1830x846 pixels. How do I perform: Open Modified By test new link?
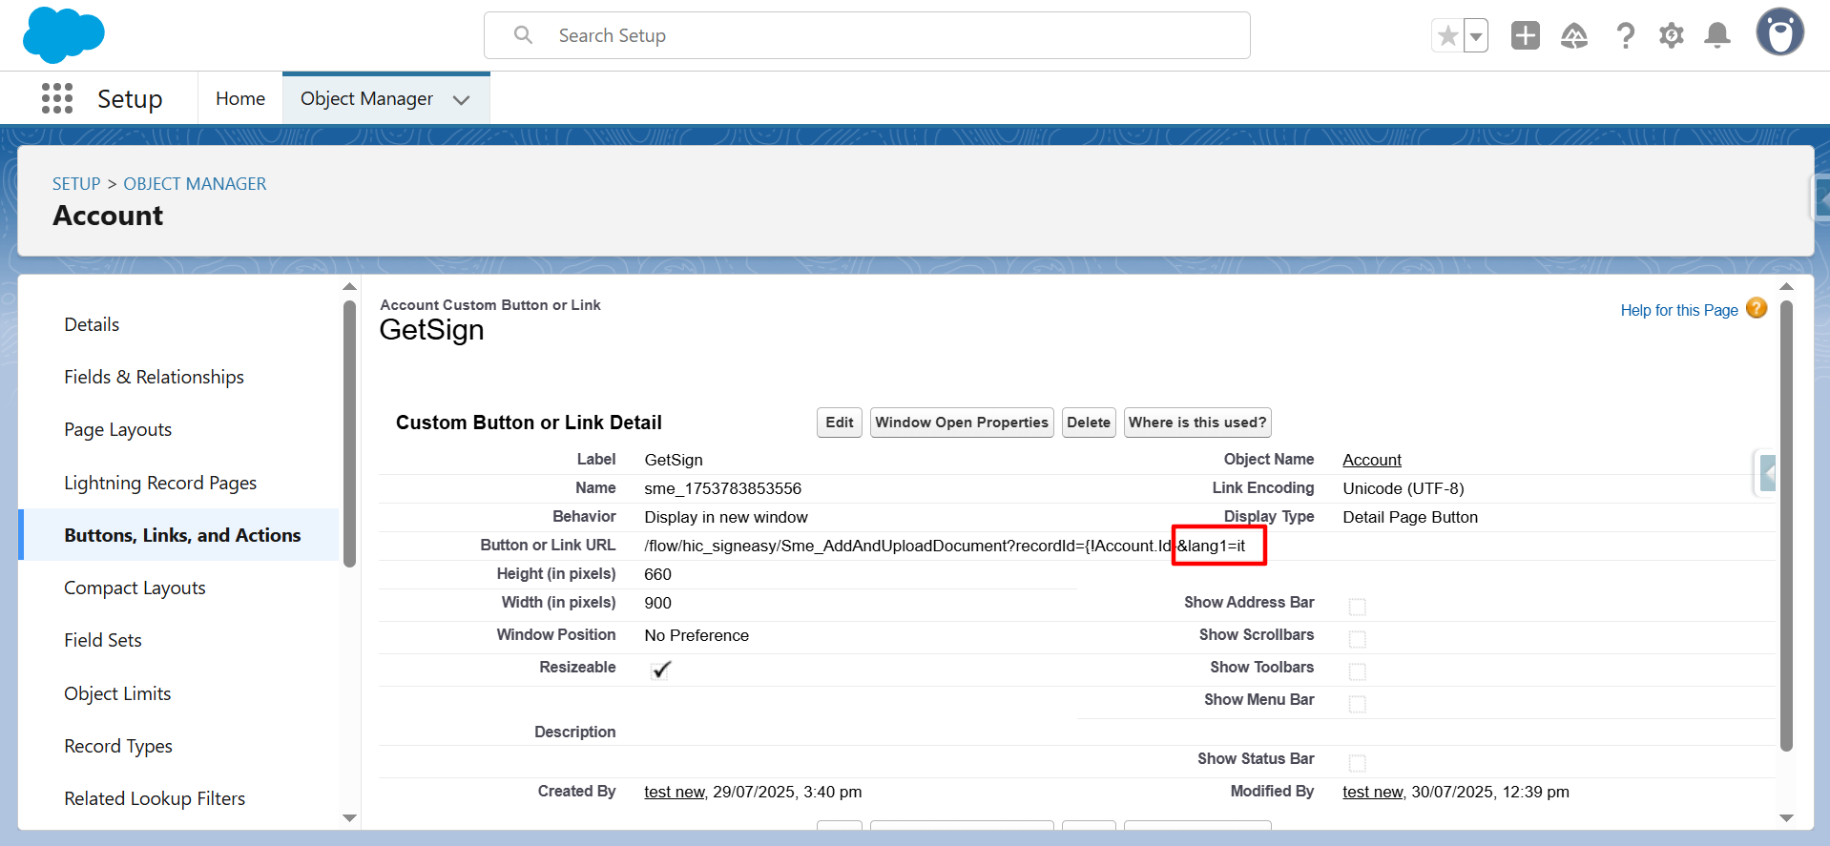tap(1372, 792)
